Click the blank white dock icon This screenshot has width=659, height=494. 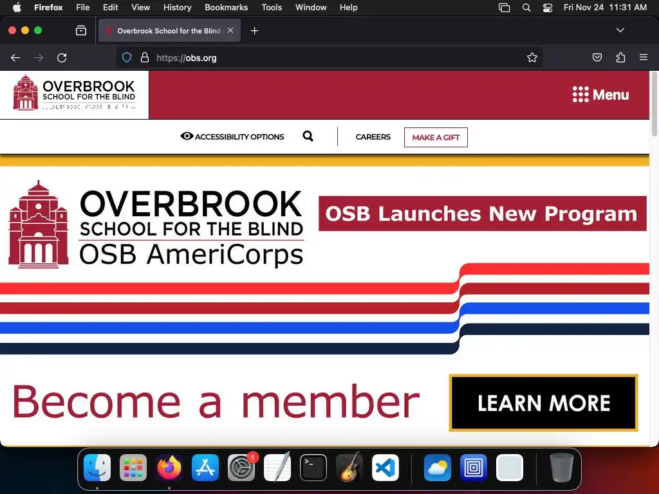tap(510, 468)
